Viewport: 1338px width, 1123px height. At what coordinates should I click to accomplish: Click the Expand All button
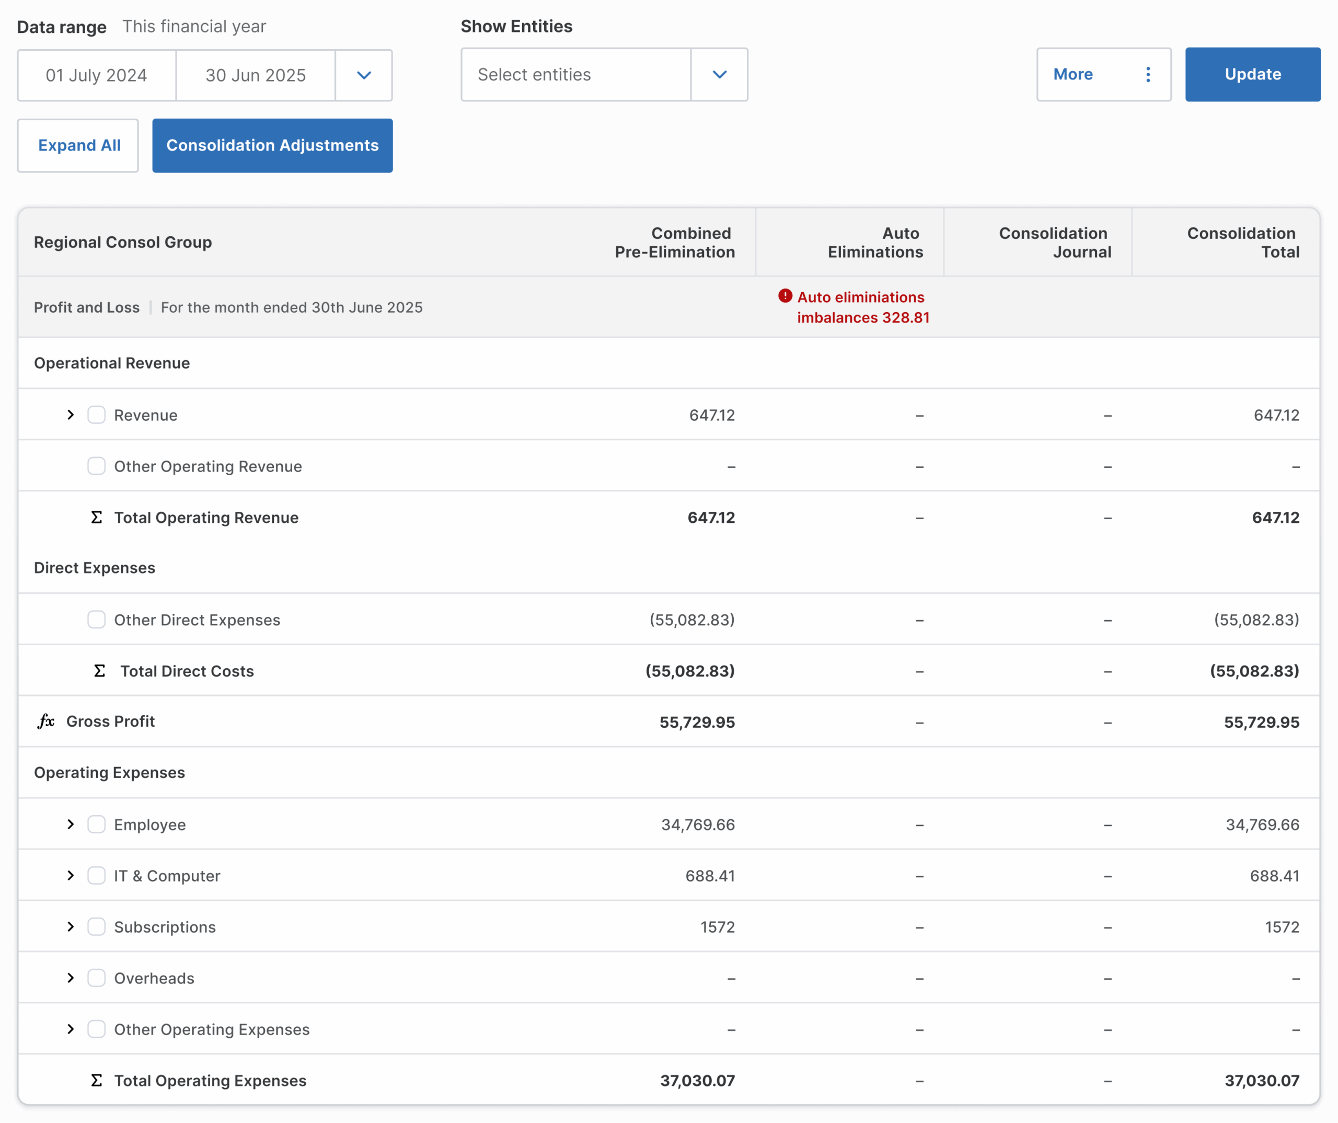point(78,145)
